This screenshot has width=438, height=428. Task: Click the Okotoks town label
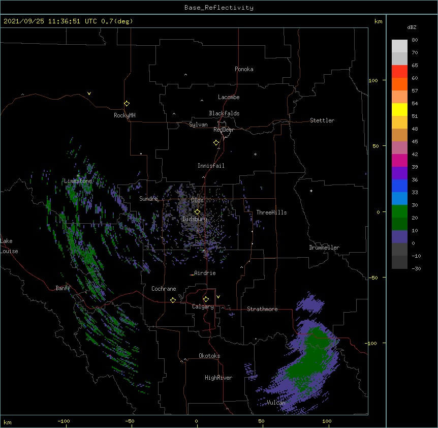coord(209,356)
